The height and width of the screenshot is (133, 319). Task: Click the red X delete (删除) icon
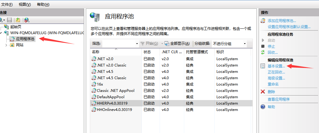coord(263,92)
